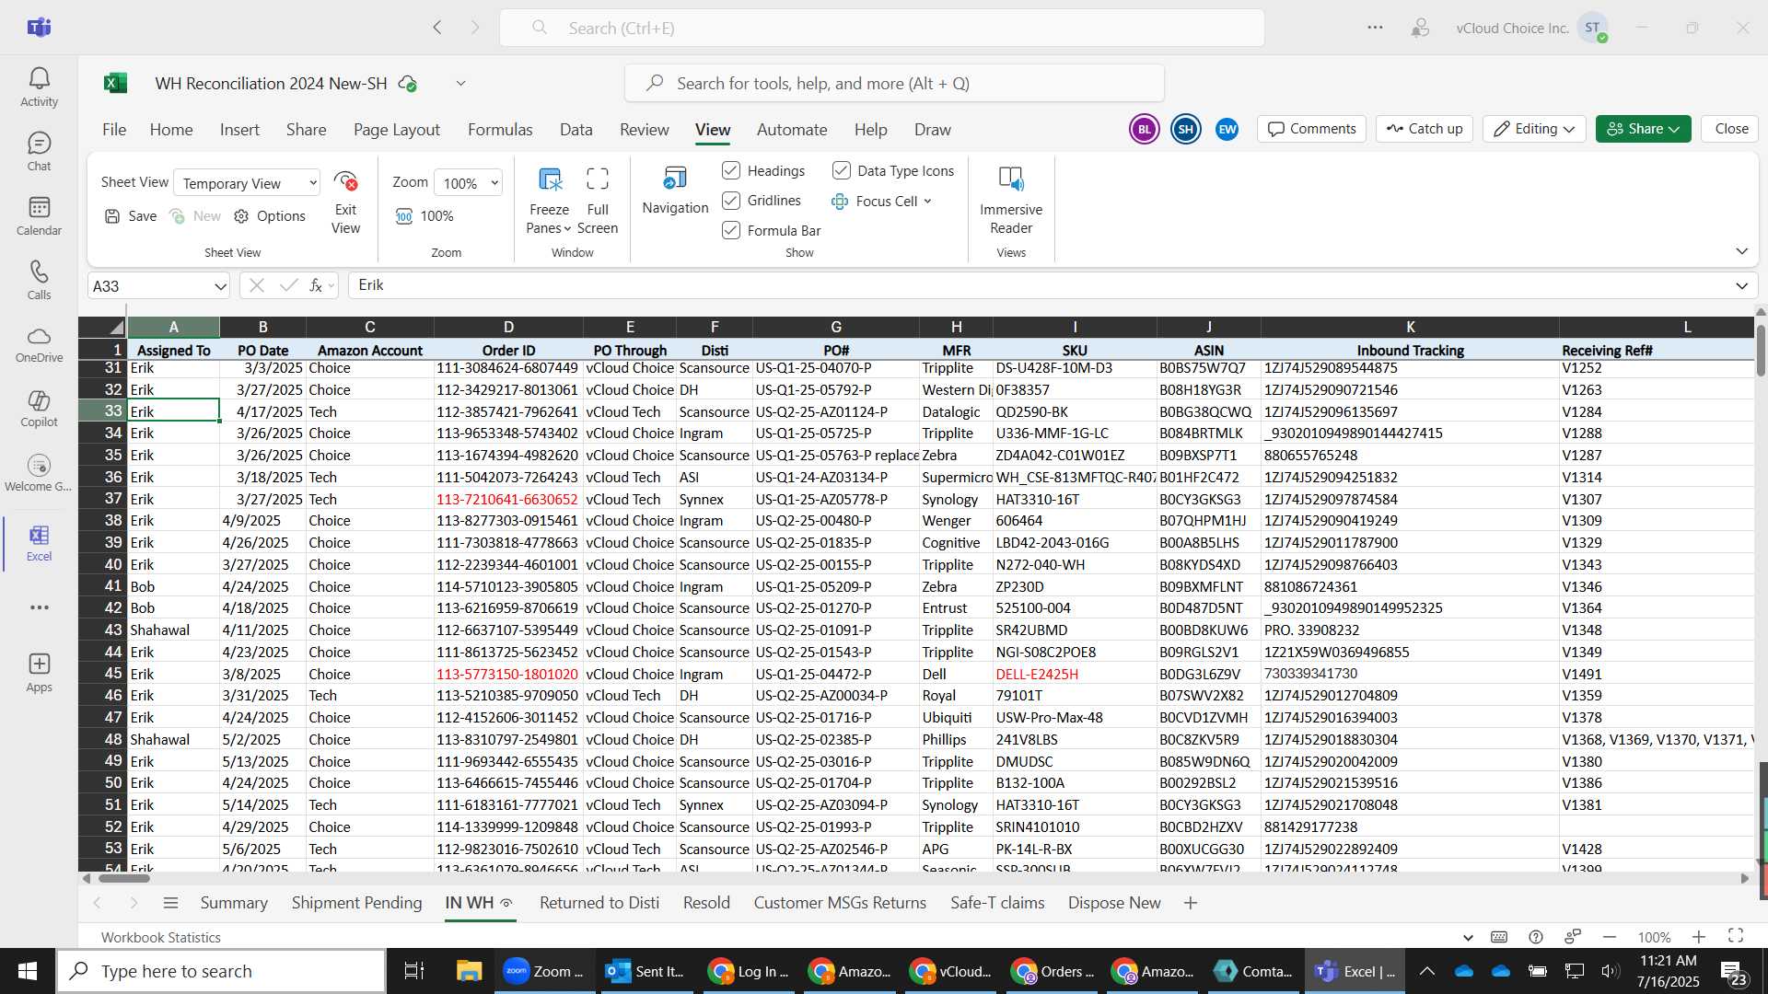
Task: Click the vertical scrollbar thumb
Action: 1761,351
